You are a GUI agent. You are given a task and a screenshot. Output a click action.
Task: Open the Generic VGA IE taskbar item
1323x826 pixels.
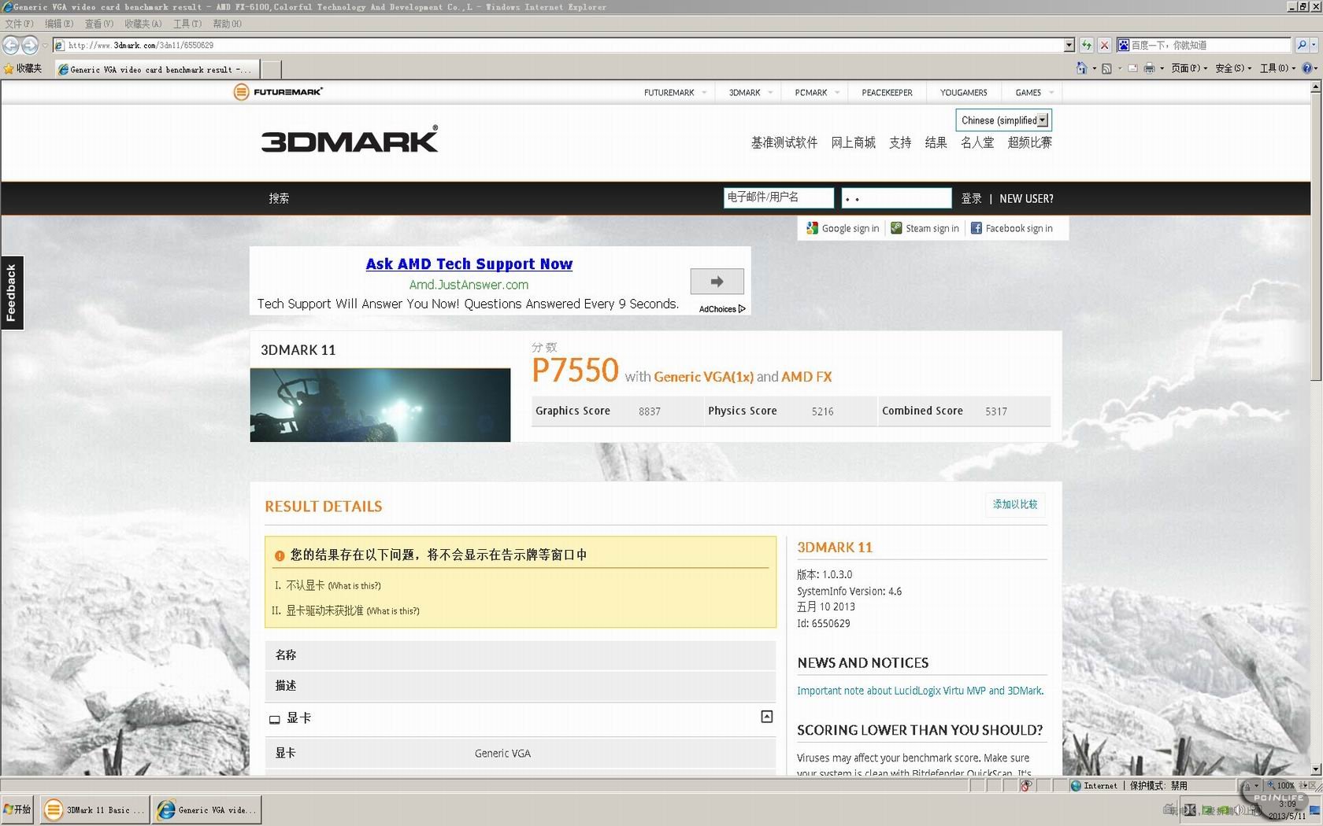click(x=206, y=809)
